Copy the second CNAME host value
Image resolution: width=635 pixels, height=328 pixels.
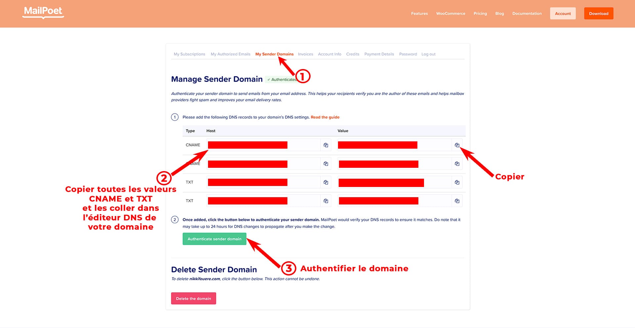326,164
